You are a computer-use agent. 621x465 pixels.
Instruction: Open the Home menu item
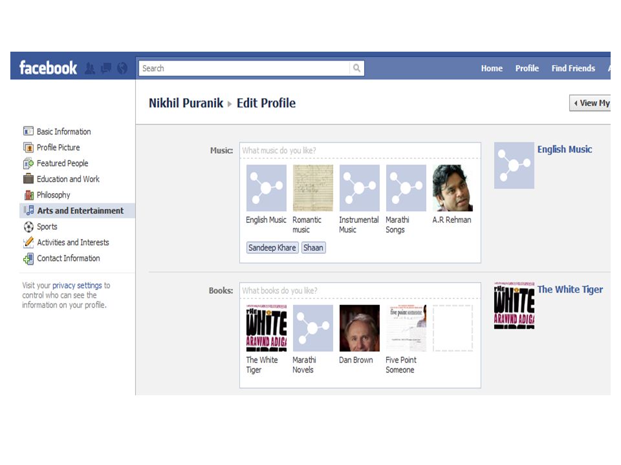tap(492, 68)
